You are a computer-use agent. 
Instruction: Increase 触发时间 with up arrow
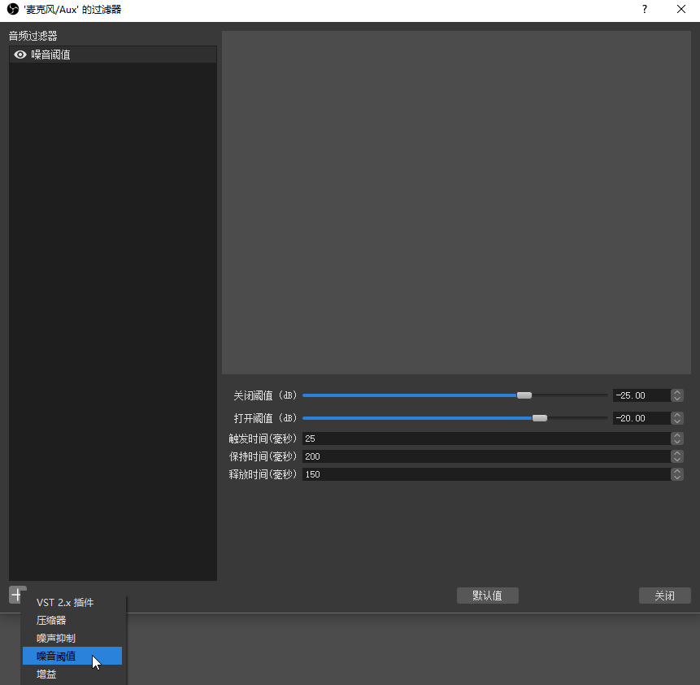pos(677,436)
